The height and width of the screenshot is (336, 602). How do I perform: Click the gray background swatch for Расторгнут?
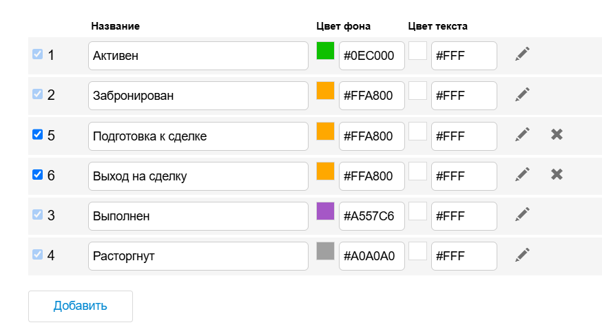[x=325, y=251]
